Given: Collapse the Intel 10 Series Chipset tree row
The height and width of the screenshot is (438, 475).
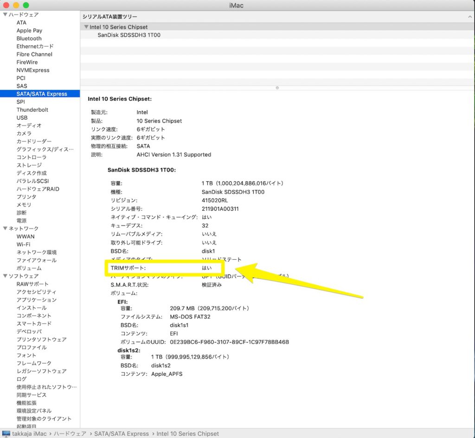Looking at the screenshot, I should point(86,27).
